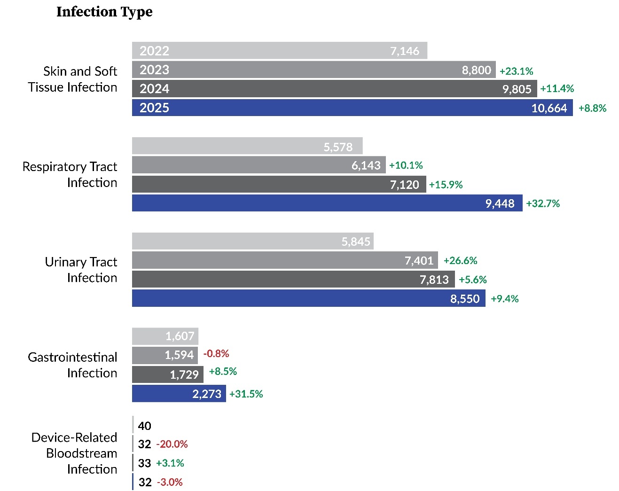Viewport: 619px width, 491px height.
Task: Click the blue bar with value 9,448
Action: [327, 203]
